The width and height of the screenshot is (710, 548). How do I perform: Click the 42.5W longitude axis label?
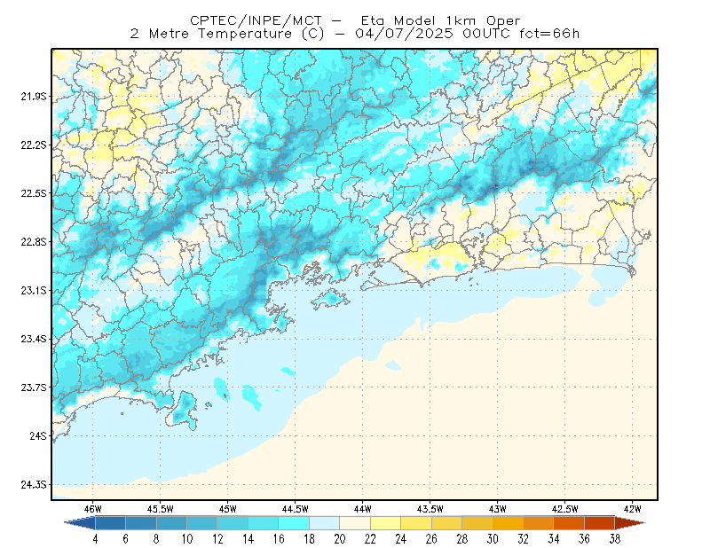[x=564, y=509]
